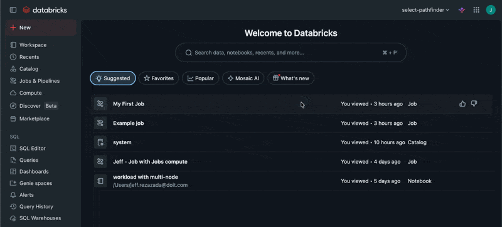Click the Workspace sidebar icon
This screenshot has height=227, width=502.
(13, 45)
